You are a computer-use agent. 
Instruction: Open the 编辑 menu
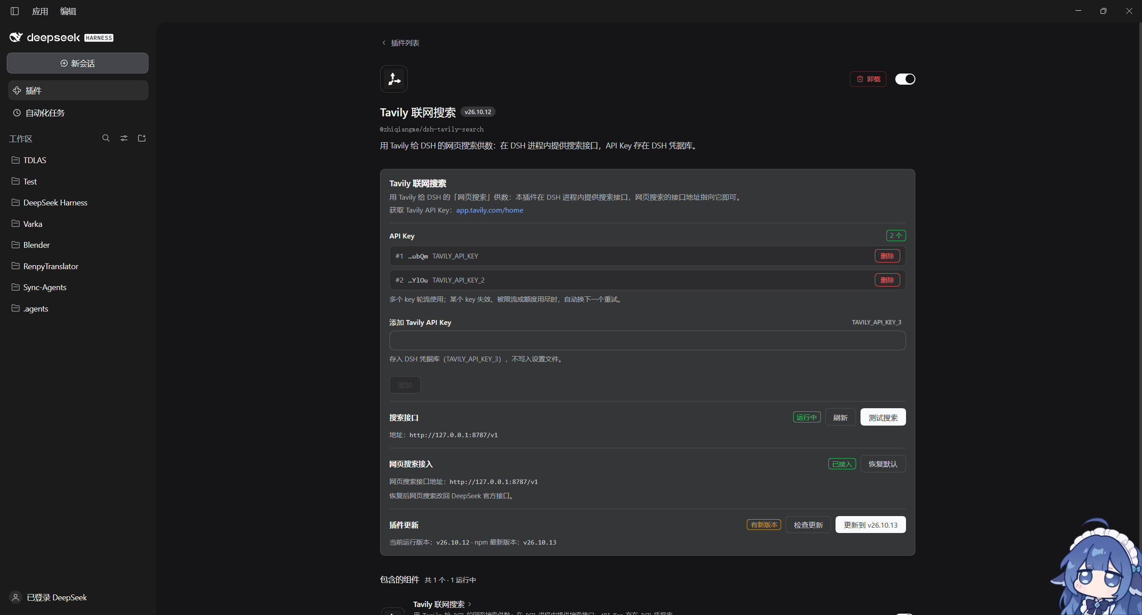68,11
